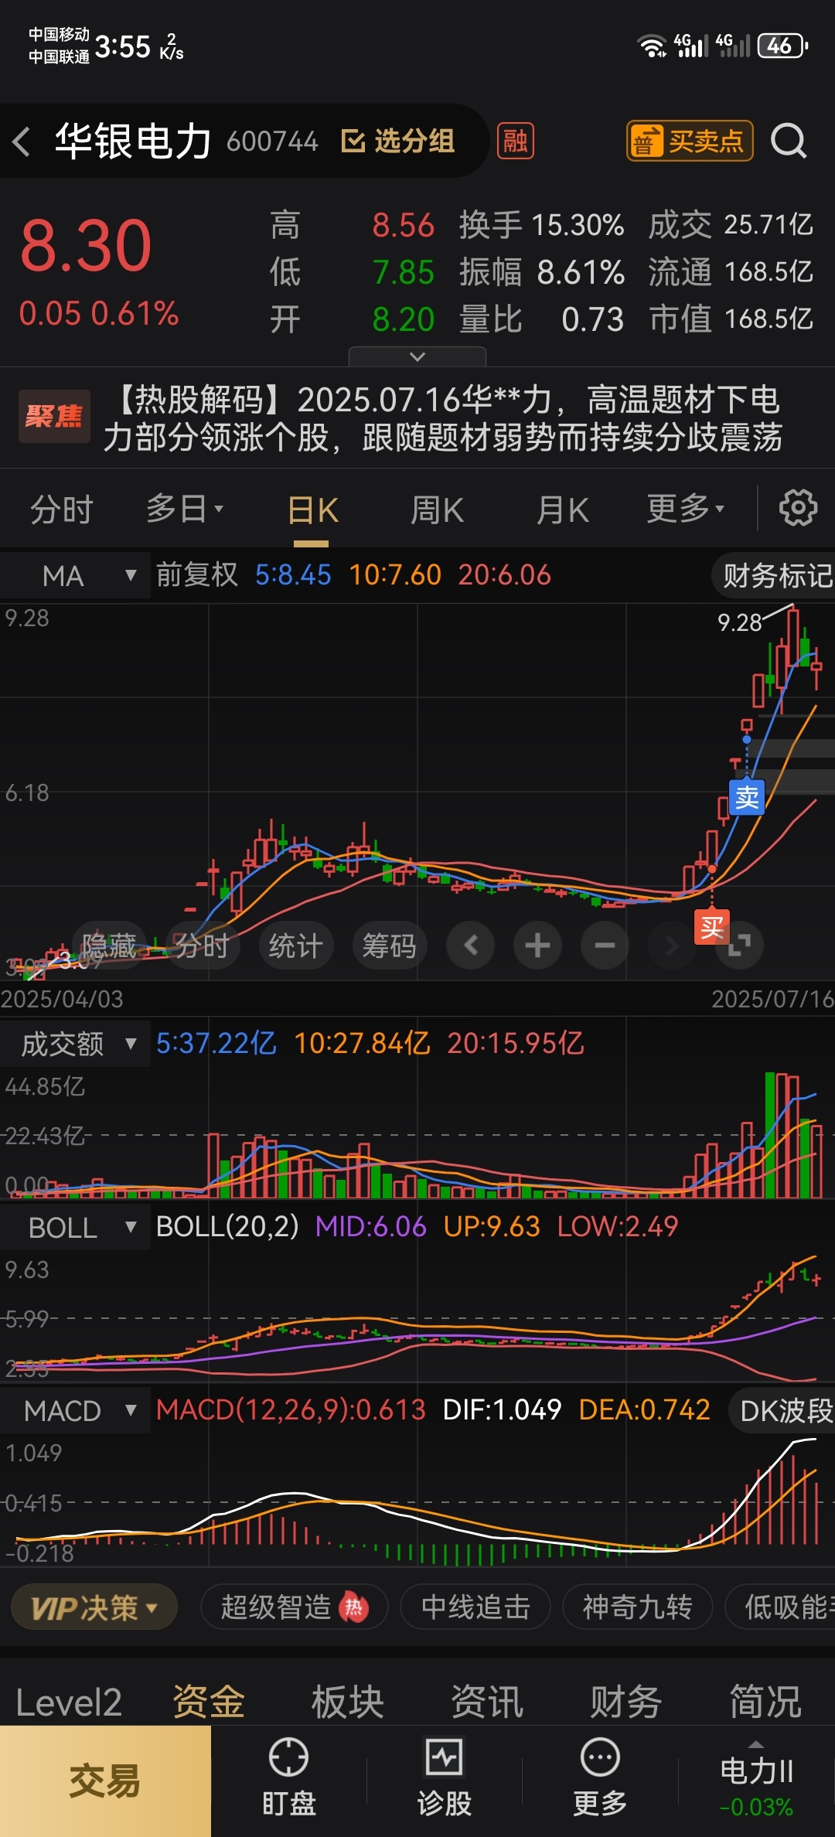Open chart settings gear icon

point(797,508)
